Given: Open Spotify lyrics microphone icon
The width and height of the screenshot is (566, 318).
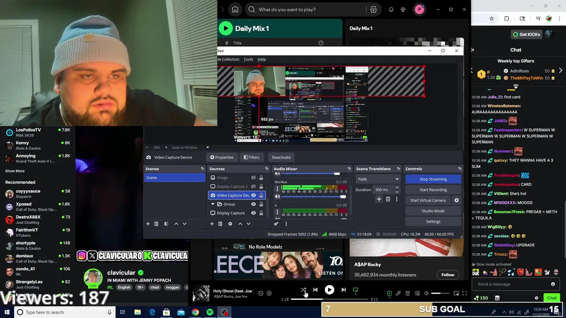Looking at the screenshot, I should pos(398,293).
